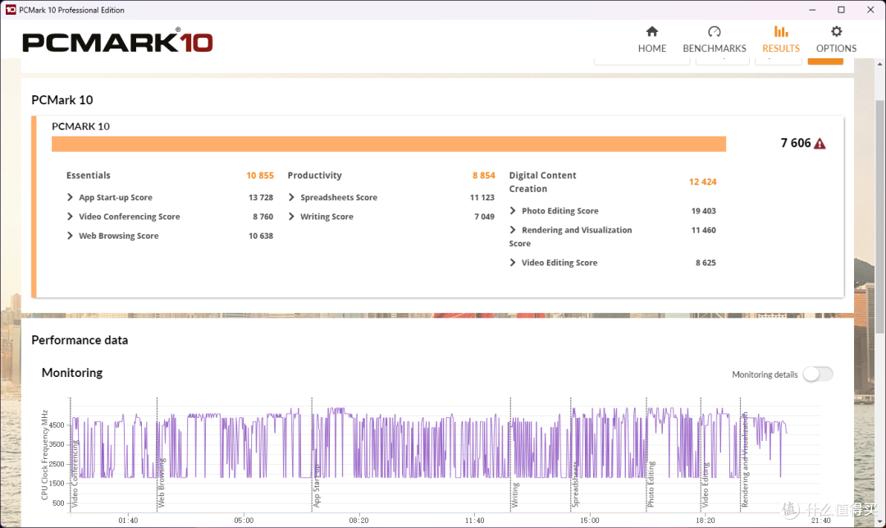Click the Monitoring heading

(72, 373)
